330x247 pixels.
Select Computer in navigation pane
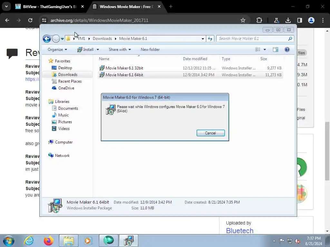click(60, 142)
